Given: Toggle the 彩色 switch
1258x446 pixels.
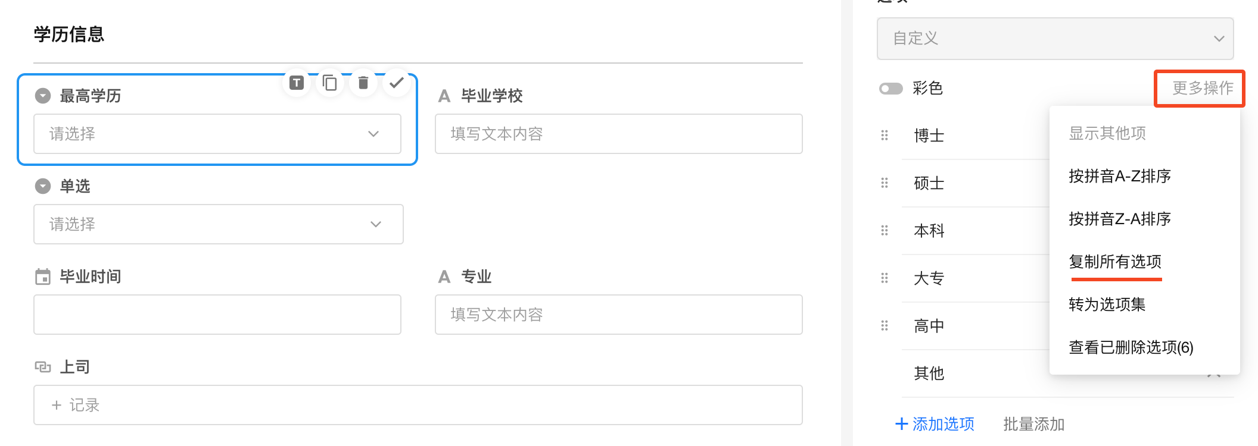Looking at the screenshot, I should pyautogui.click(x=891, y=89).
